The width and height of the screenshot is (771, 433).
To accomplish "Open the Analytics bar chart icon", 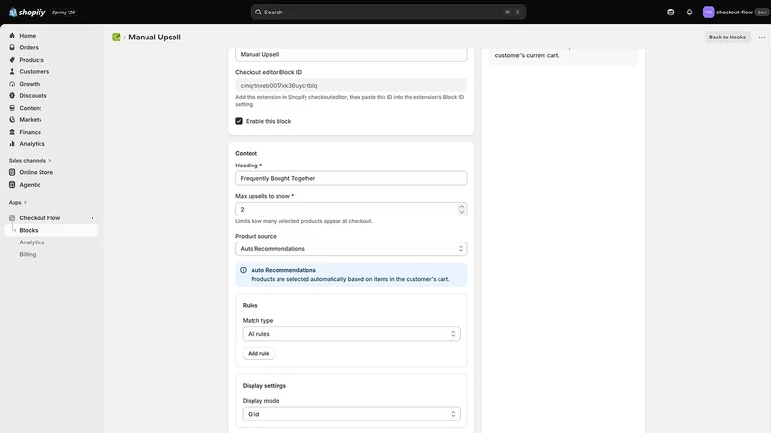I will 13,143.
